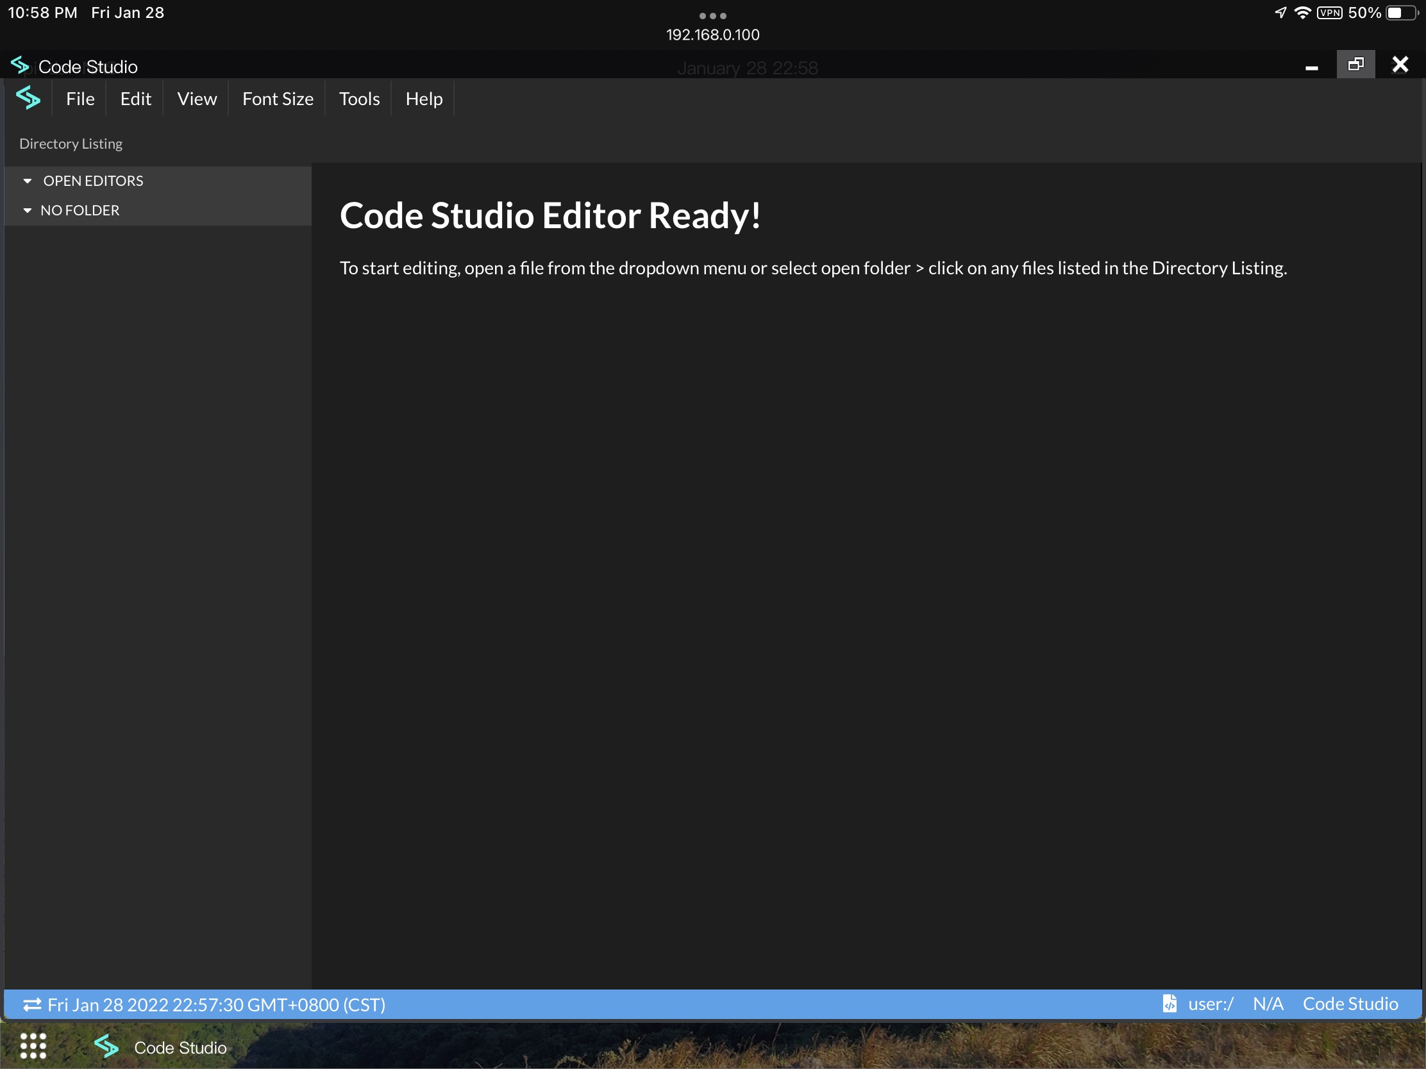Click the Code Studio logo in menu bar
Image resolution: width=1426 pixels, height=1069 pixels.
(x=28, y=98)
